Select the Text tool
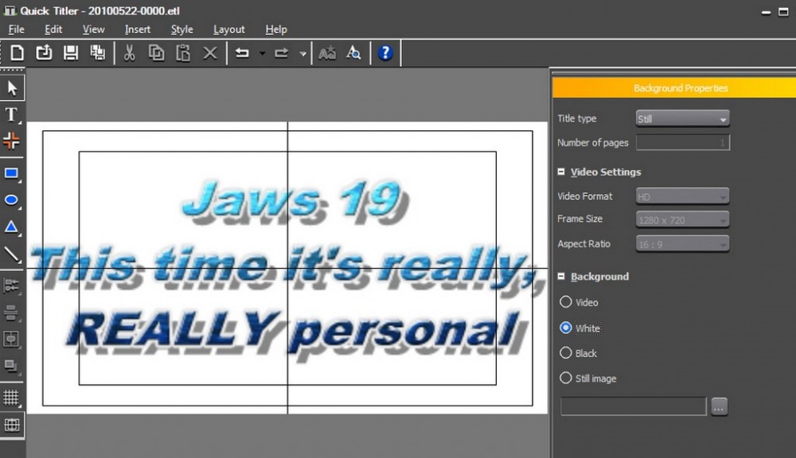Image resolution: width=796 pixels, height=458 pixels. (12, 114)
